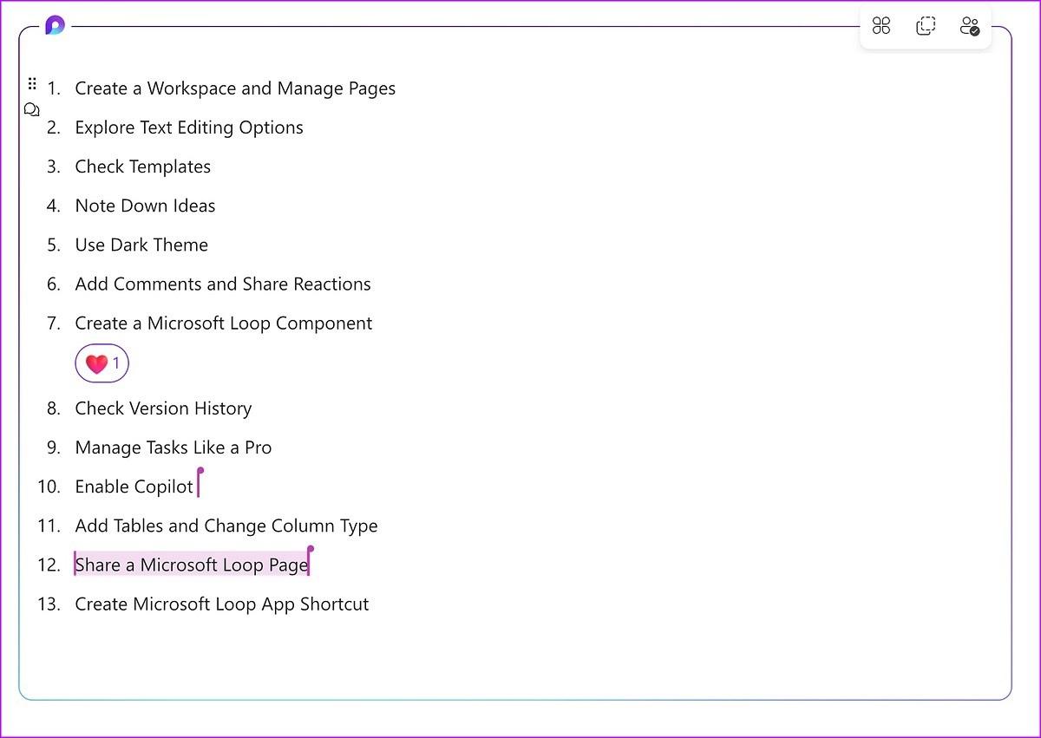Image resolution: width=1041 pixels, height=738 pixels.
Task: Click on 'Check Version History' line
Action: tap(163, 408)
